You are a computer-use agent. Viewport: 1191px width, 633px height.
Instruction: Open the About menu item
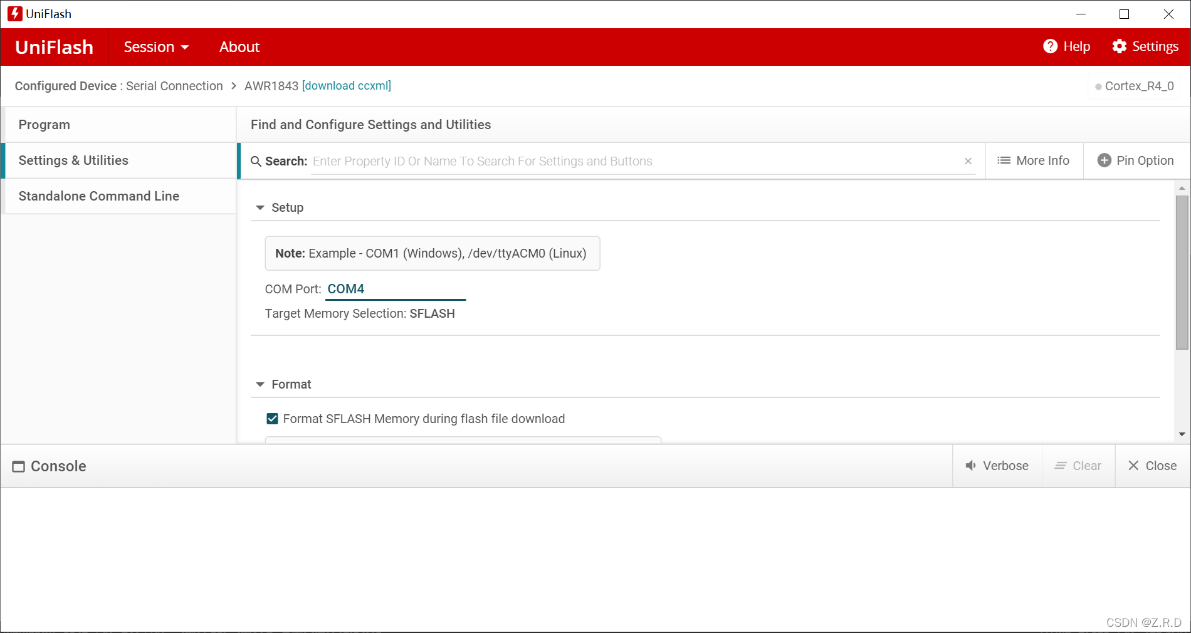coord(239,47)
